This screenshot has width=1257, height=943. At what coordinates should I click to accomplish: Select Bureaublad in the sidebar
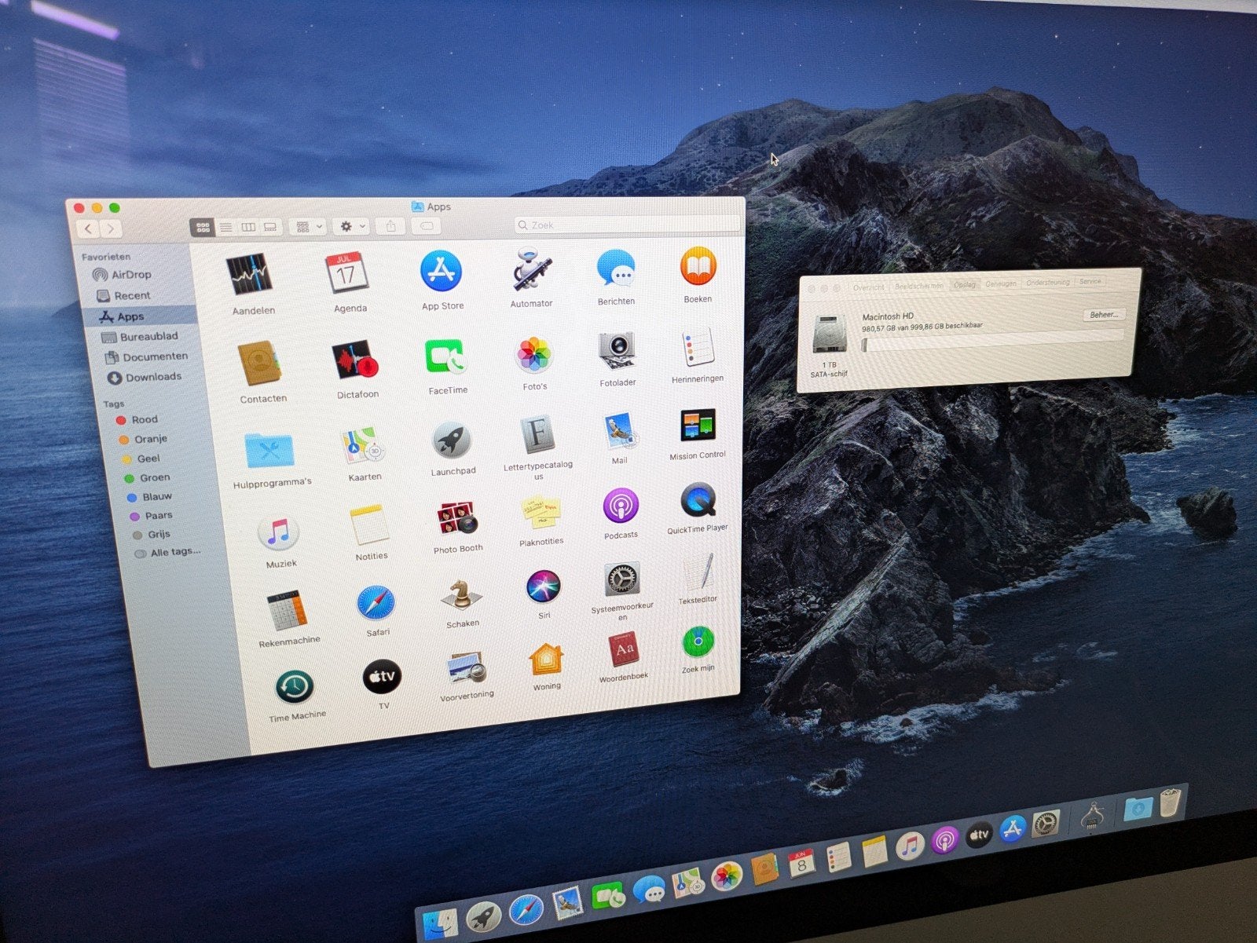140,337
